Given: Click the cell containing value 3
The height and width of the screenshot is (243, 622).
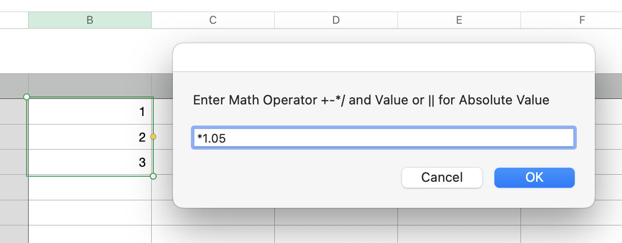Looking at the screenshot, I should (x=90, y=162).
